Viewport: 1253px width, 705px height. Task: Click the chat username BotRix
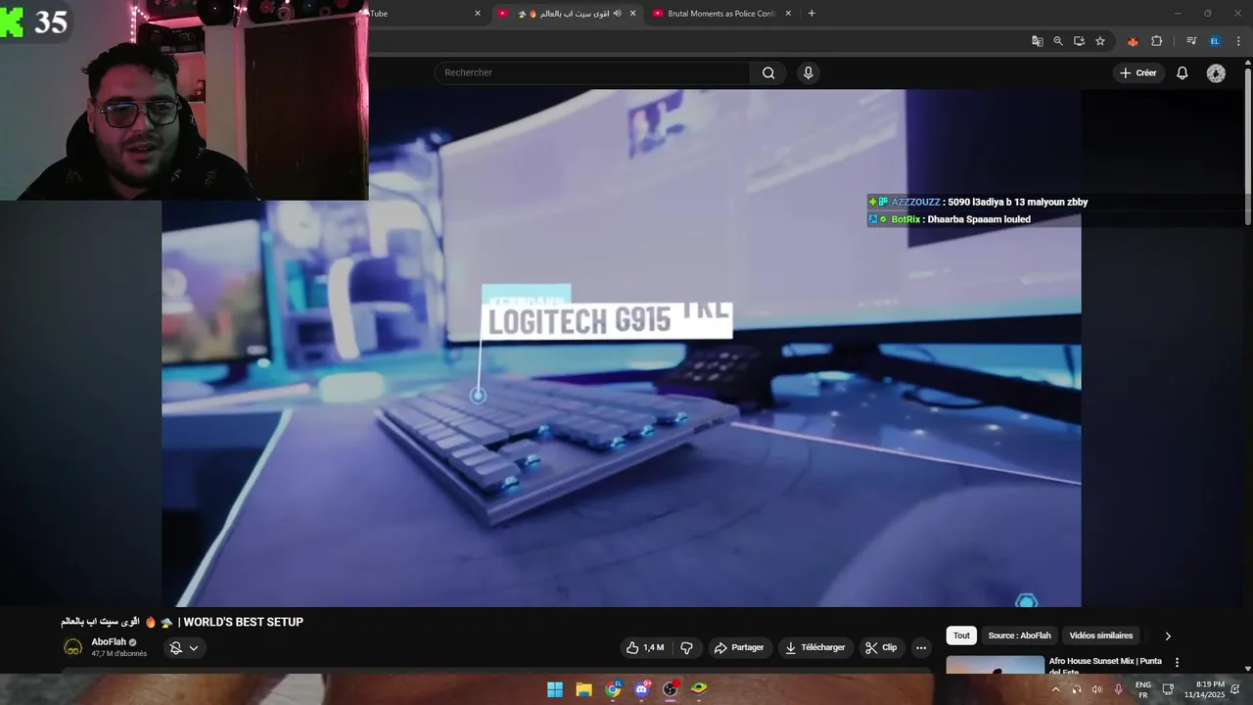point(905,219)
